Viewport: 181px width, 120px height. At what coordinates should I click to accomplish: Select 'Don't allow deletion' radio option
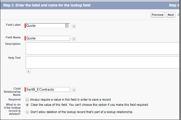27,112
